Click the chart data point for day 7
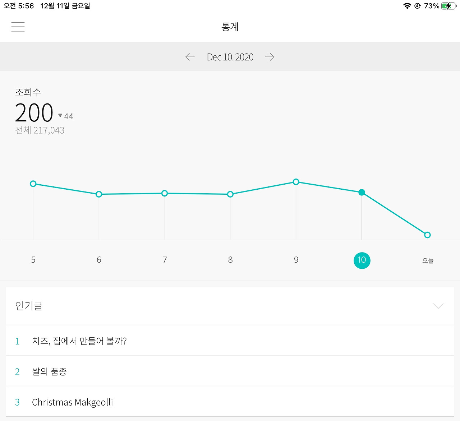Viewport: 460px width, 421px height. pyautogui.click(x=165, y=193)
